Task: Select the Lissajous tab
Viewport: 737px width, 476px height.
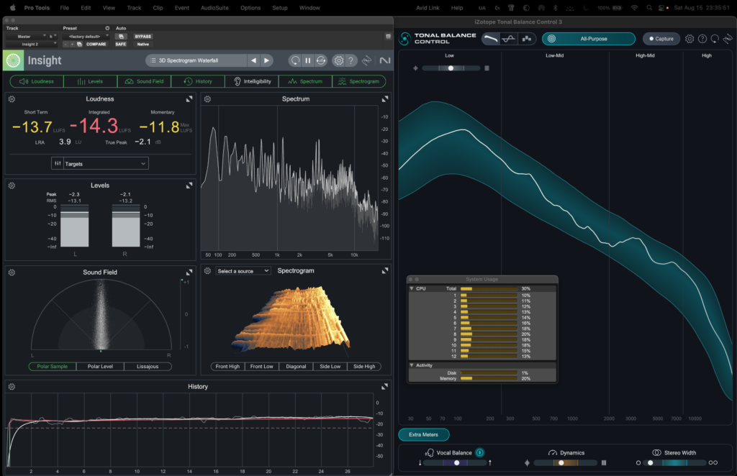Action: [x=148, y=367]
